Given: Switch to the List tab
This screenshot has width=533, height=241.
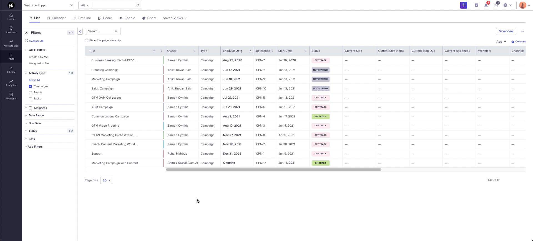Looking at the screenshot, I should point(35,18).
